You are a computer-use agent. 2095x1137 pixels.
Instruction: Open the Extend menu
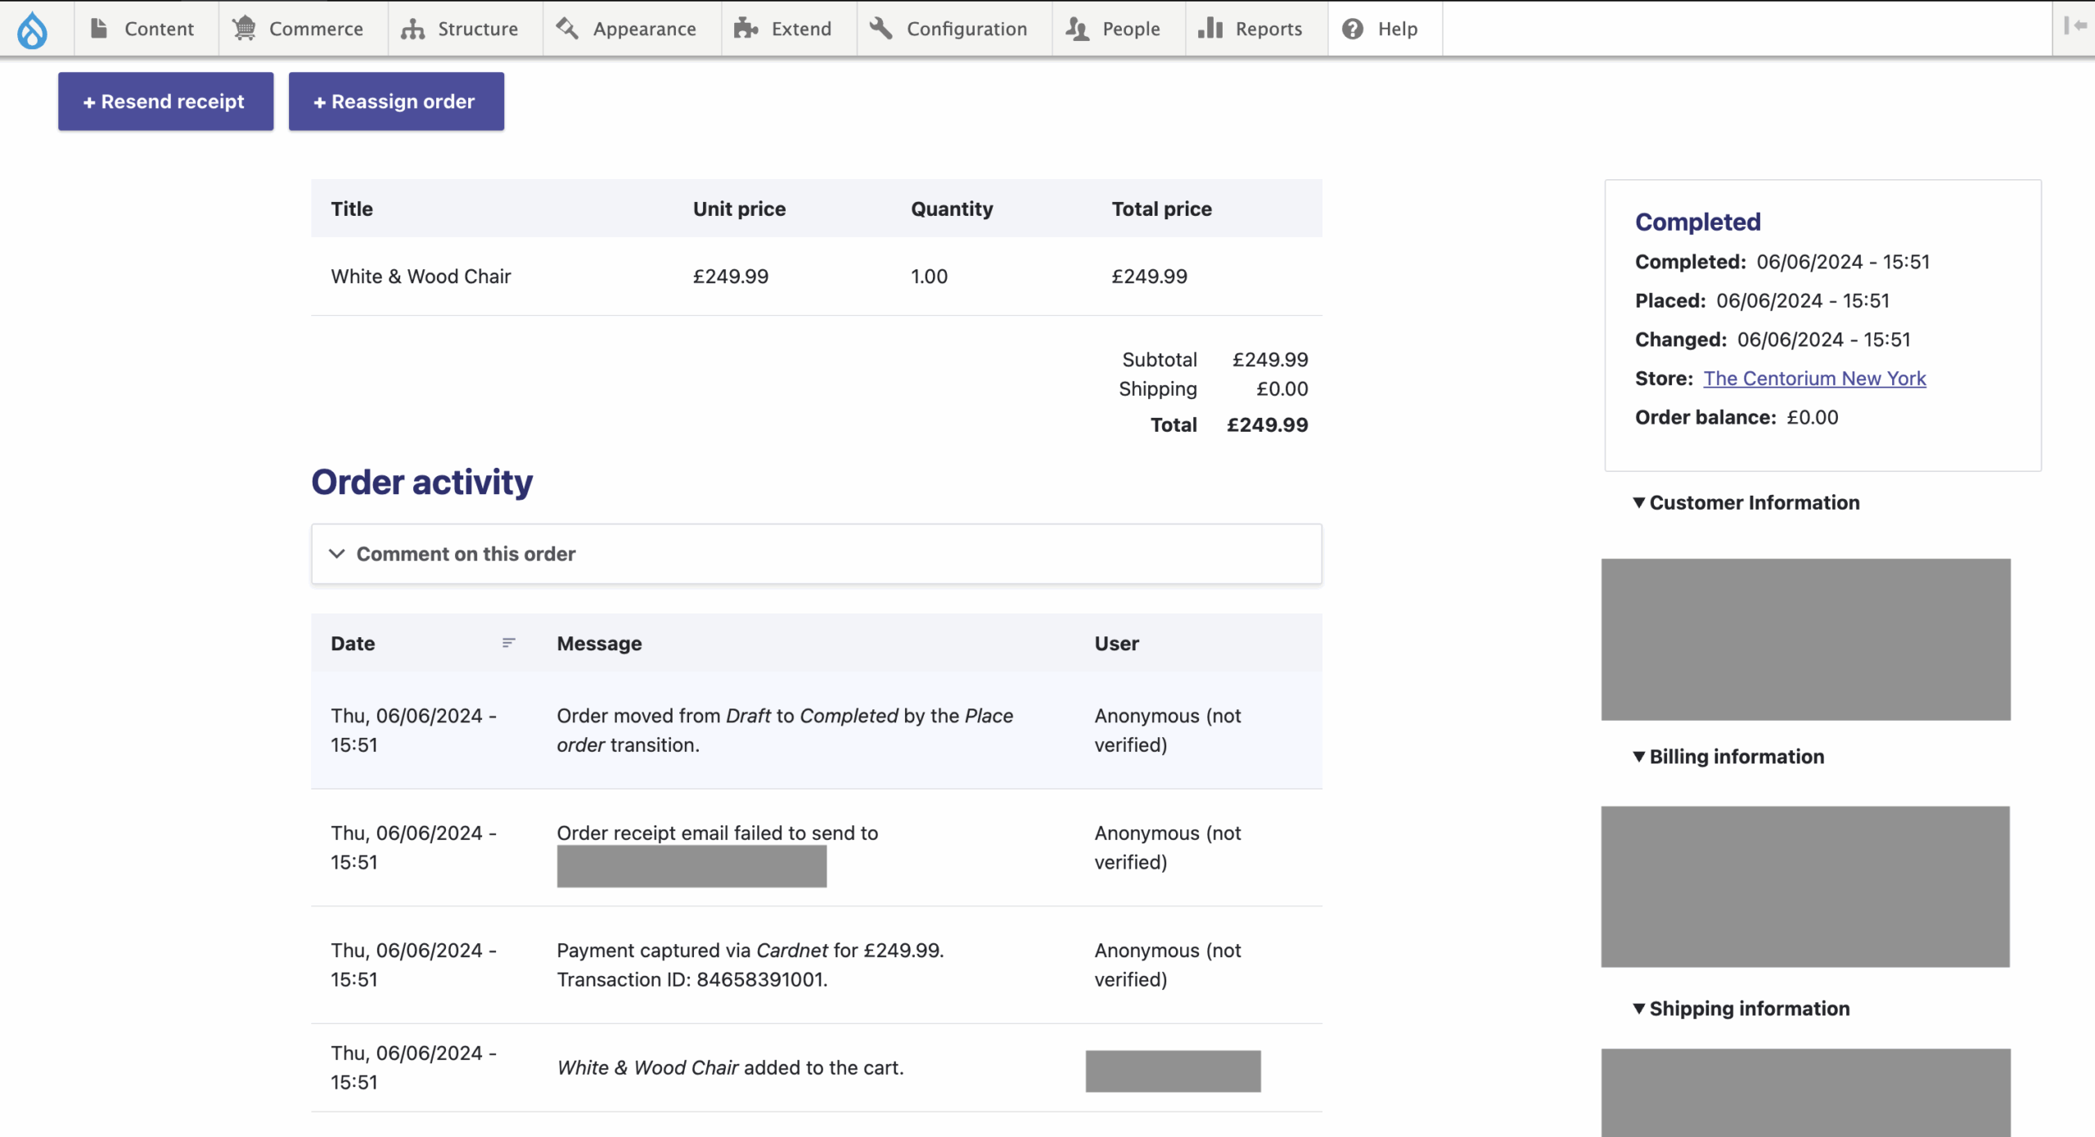click(789, 29)
